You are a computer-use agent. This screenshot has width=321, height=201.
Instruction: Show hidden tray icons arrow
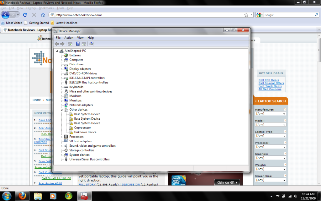pyautogui.click(x=271, y=196)
